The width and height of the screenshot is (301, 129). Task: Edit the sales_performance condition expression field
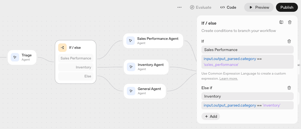pyautogui.click(x=247, y=62)
